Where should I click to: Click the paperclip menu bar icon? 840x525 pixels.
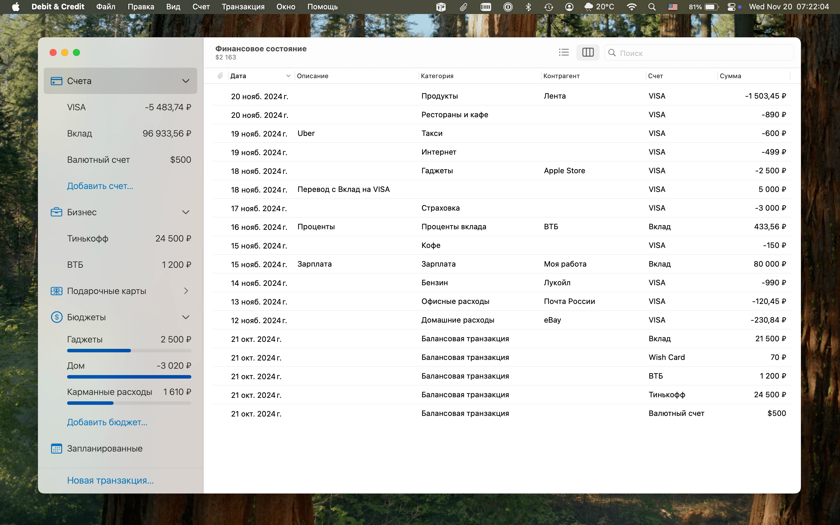coord(463,7)
